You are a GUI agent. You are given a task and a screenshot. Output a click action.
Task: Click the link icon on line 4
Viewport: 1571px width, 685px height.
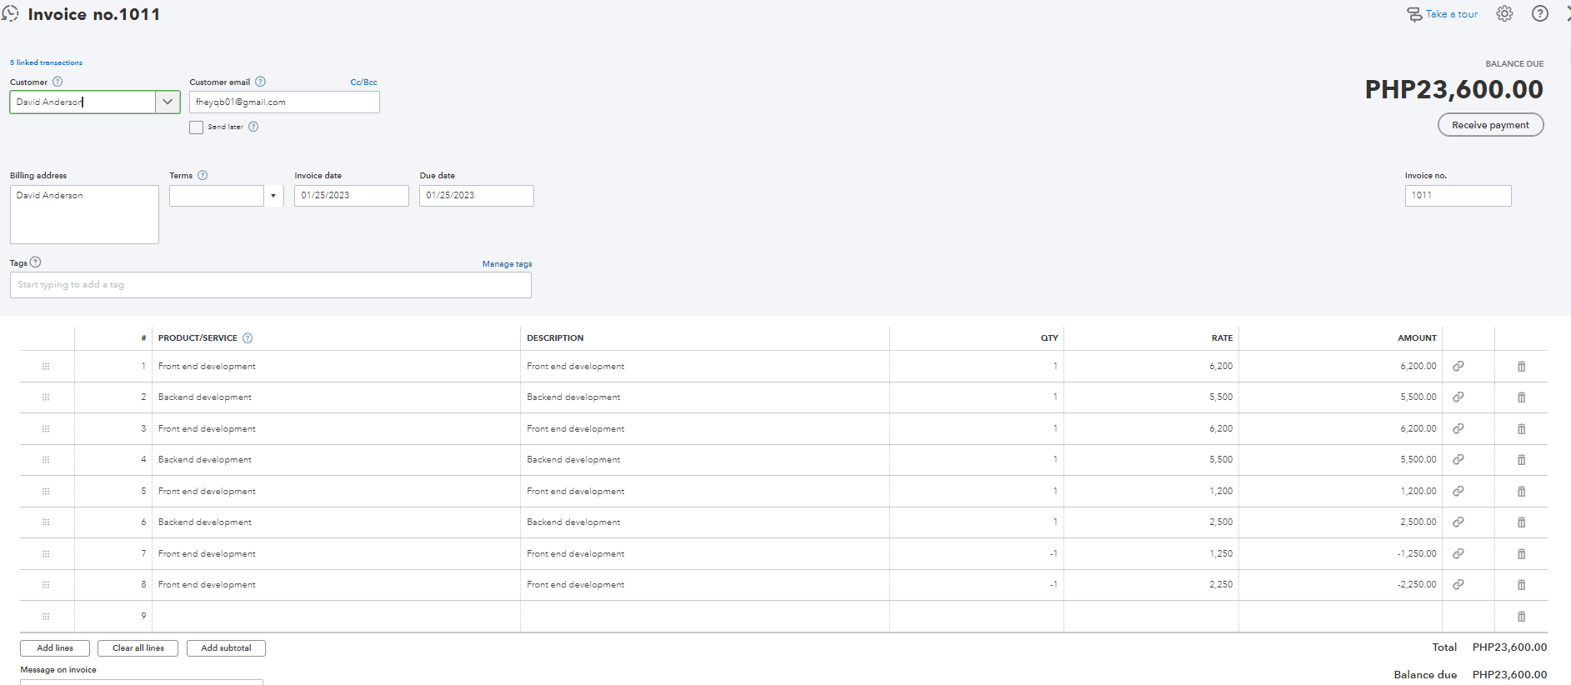(x=1458, y=460)
